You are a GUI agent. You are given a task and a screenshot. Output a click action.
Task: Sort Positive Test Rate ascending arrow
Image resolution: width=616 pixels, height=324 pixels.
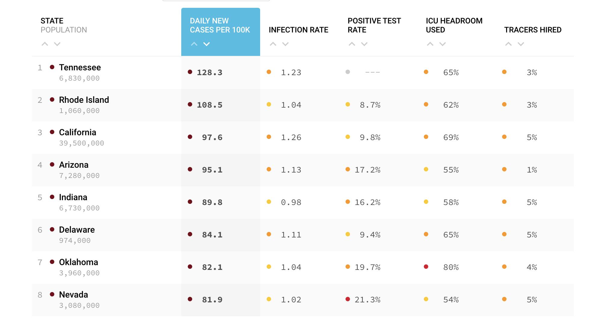[352, 44]
